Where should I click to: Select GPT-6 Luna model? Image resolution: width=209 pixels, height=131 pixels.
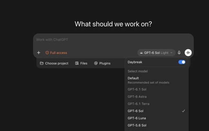(x=156, y=118)
